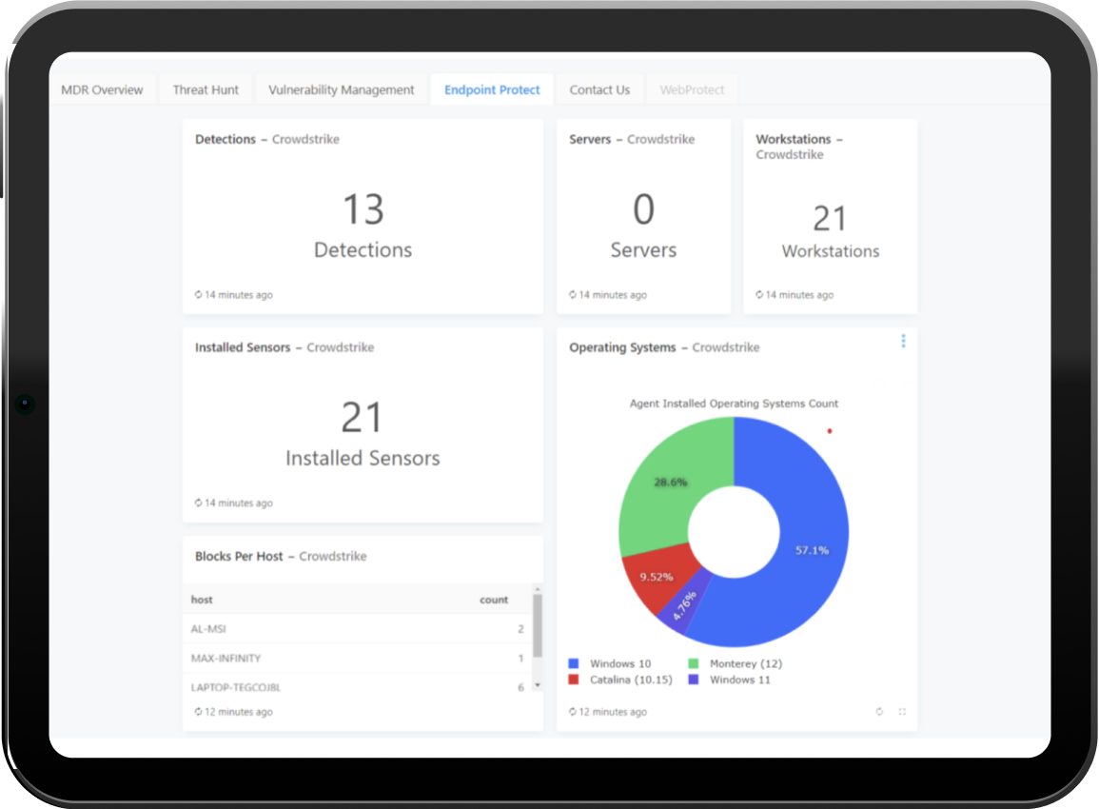1099x809 pixels.
Task: Click count value 6 for LAPTOP-TEGCOJ8L
Action: tap(520, 687)
